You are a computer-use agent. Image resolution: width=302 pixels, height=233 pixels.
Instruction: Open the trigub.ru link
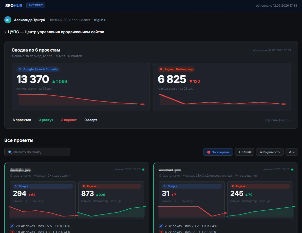tap(101, 20)
